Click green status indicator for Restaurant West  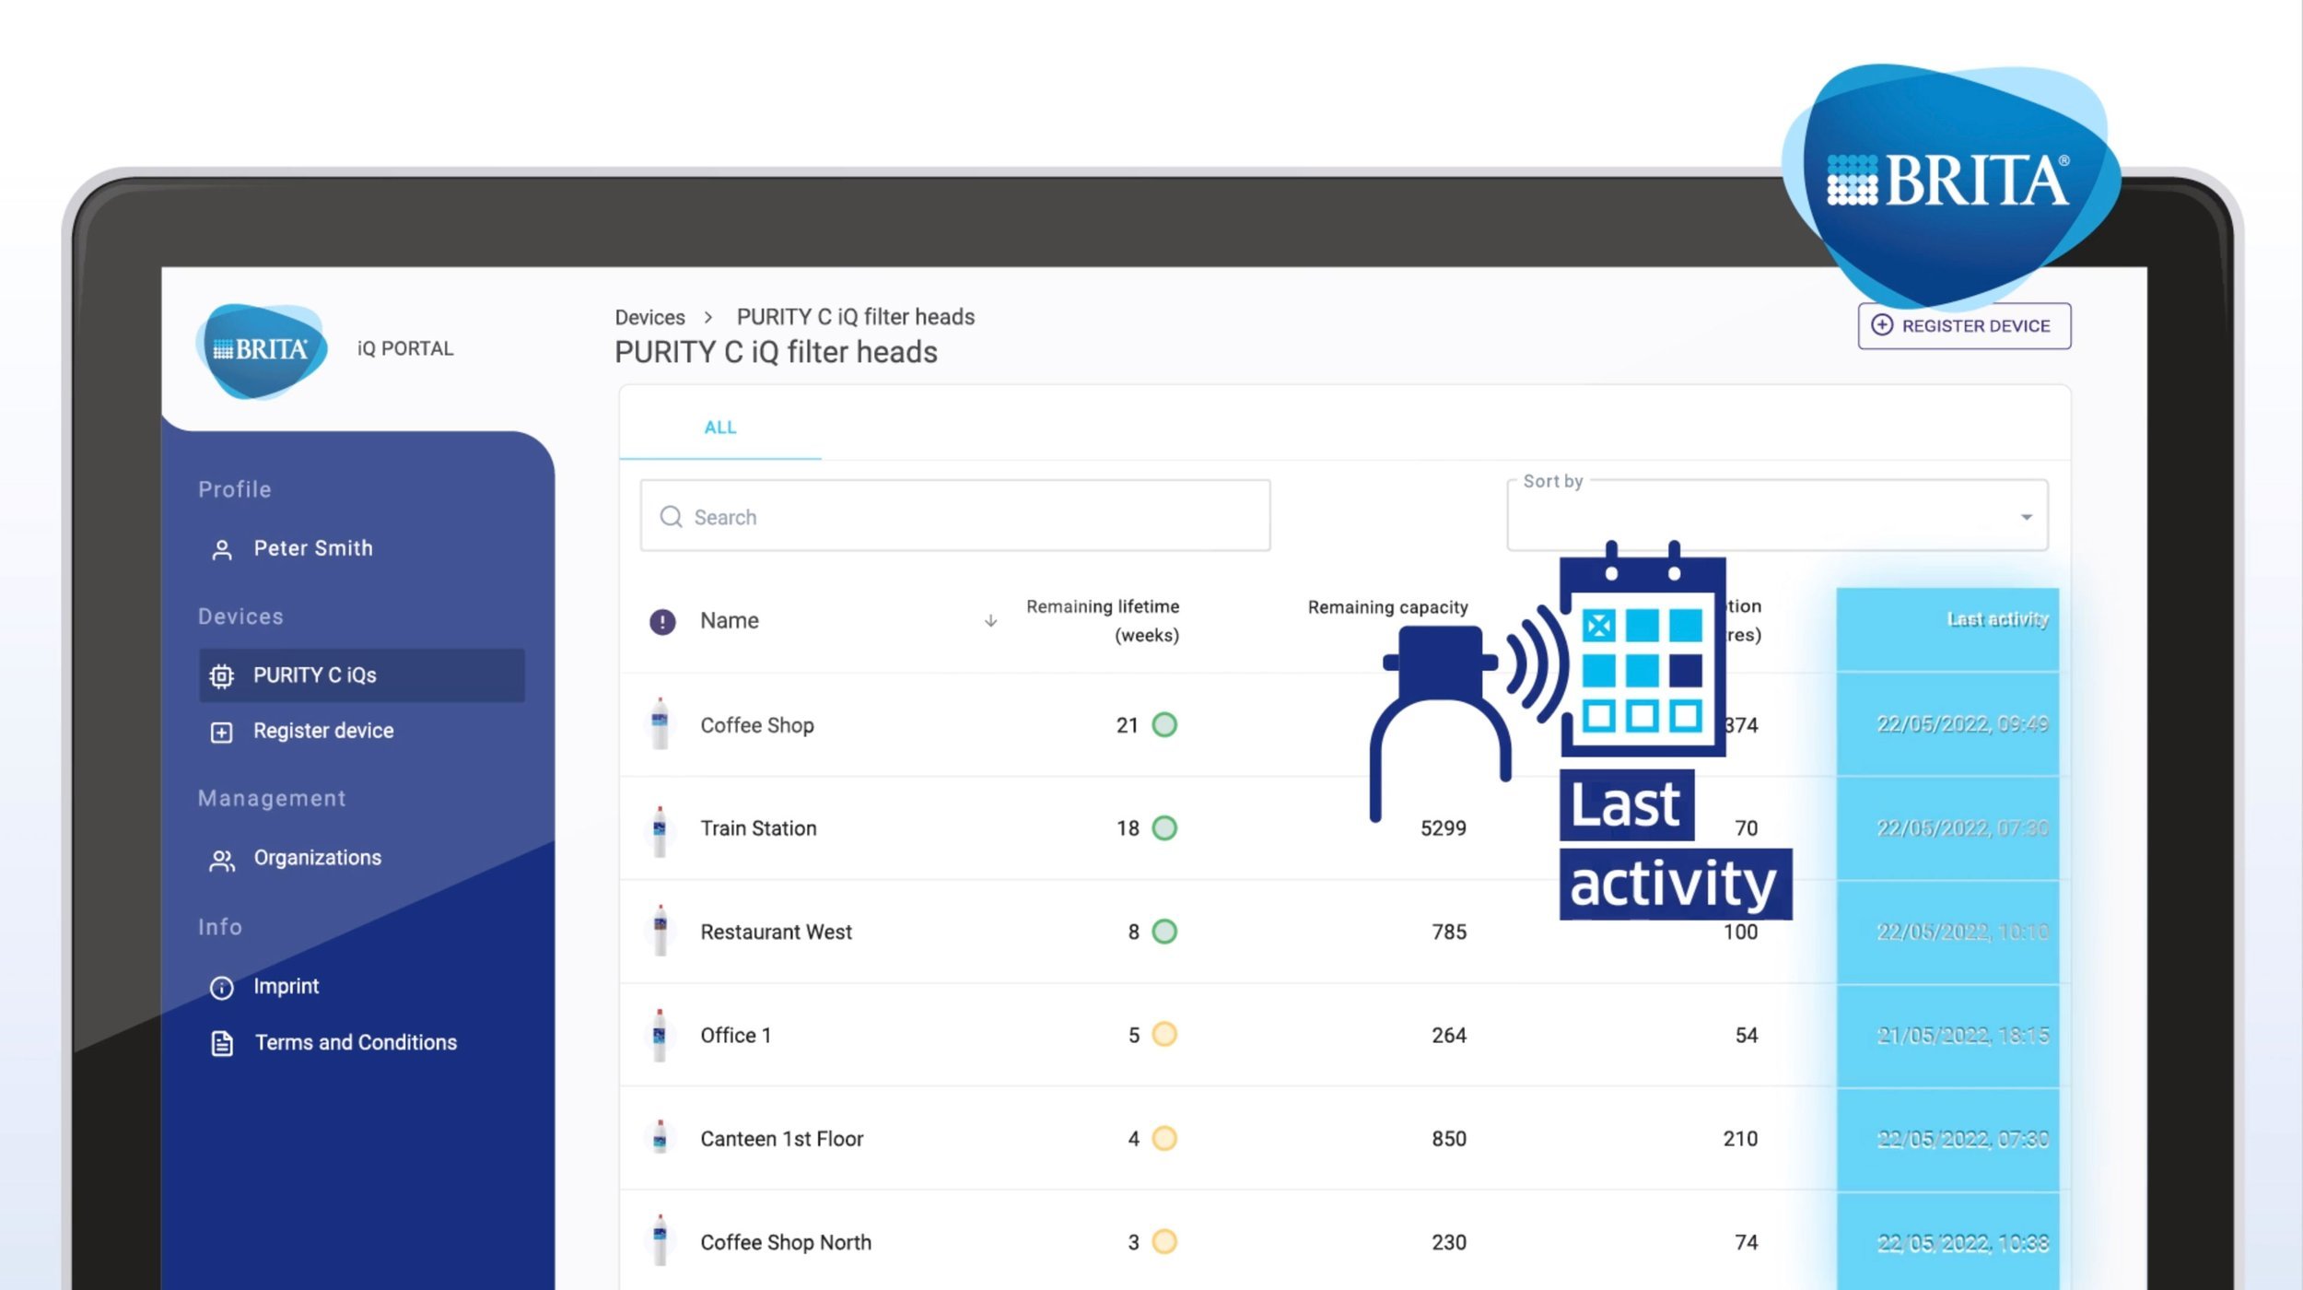(1164, 931)
